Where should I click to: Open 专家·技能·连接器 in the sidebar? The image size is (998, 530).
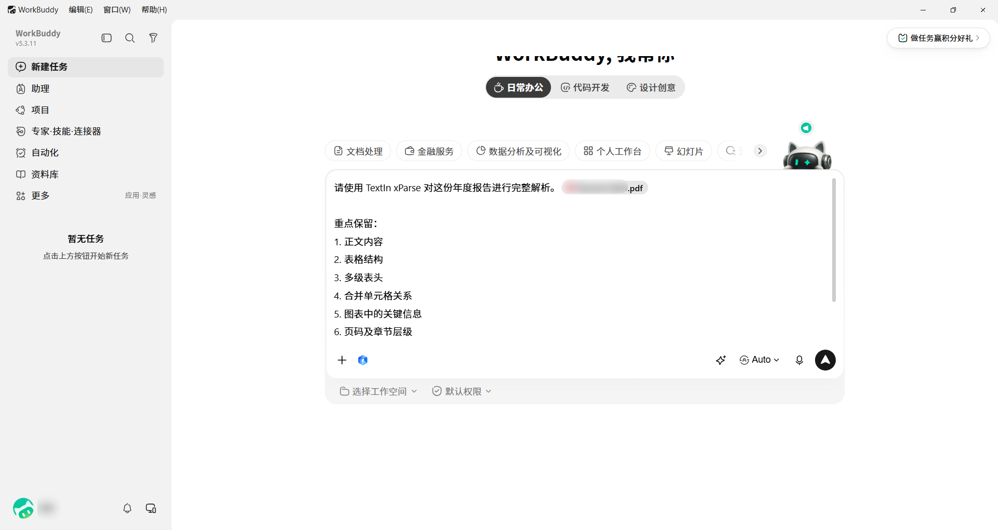pos(86,131)
